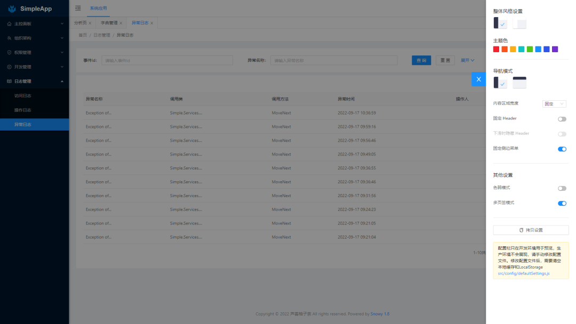Image resolution: width=576 pixels, height=324 pixels.
Task: Click the SimpleApp logo icon
Action: (12, 9)
